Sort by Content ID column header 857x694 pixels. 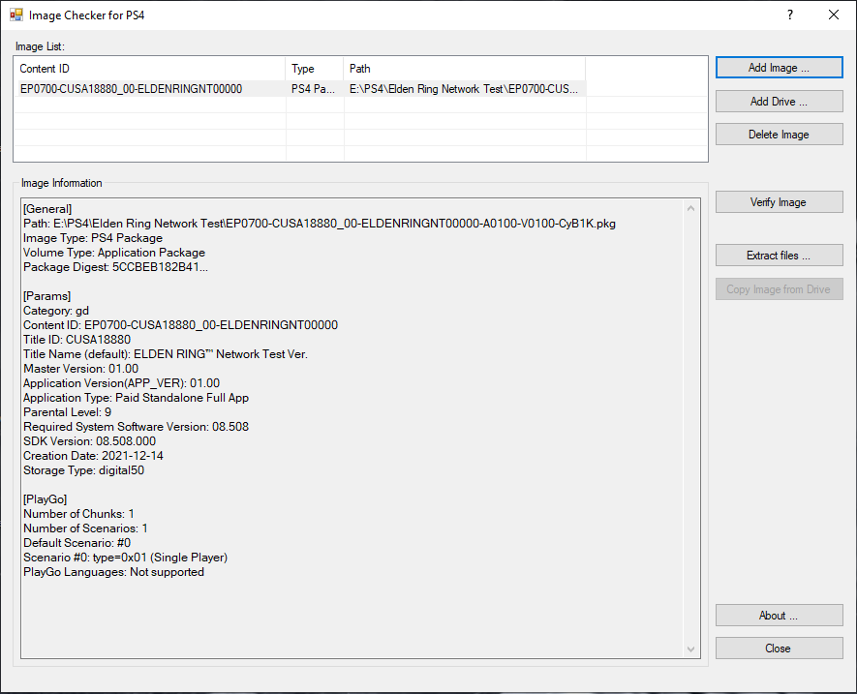(x=149, y=69)
